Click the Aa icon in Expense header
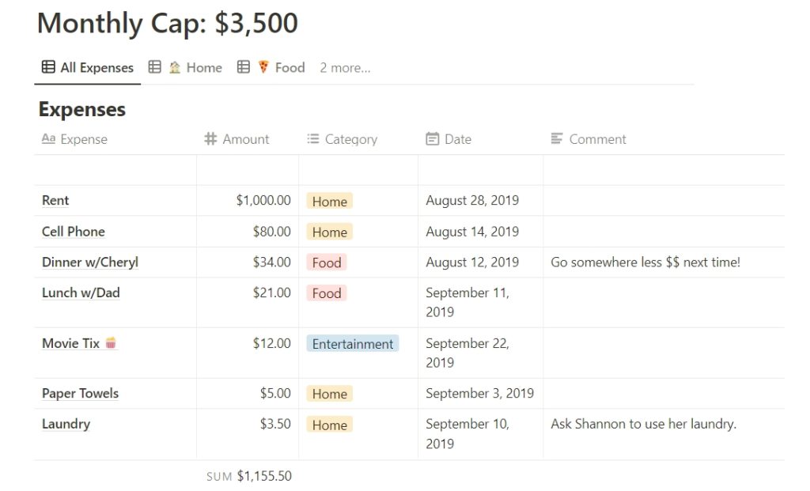The image size is (810, 491). coord(48,138)
